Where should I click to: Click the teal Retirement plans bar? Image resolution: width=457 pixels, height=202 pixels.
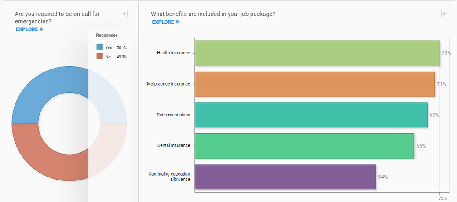(311, 115)
